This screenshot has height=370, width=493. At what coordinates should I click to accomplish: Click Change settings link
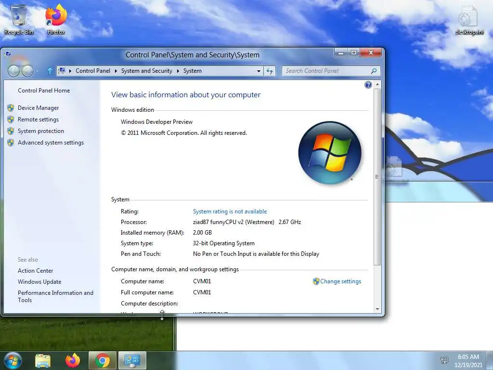click(340, 281)
